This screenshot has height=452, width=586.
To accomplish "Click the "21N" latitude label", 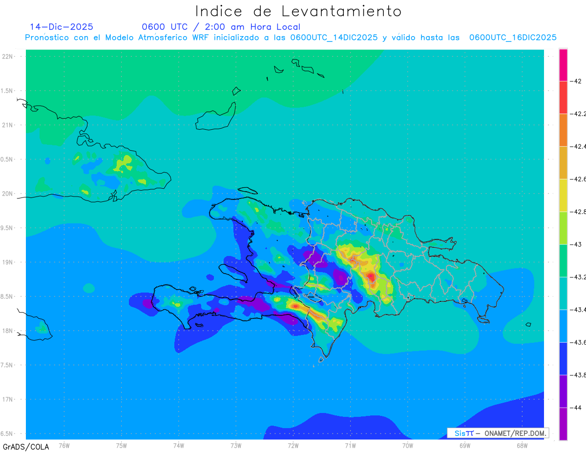I will pos(8,125).
